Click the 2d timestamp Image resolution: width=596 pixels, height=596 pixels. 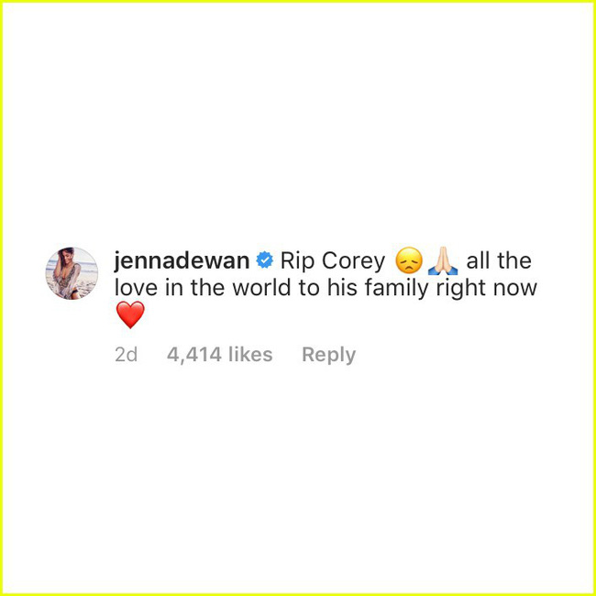point(127,355)
